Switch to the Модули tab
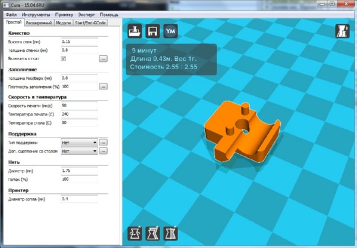The image size is (357, 248). (63, 23)
